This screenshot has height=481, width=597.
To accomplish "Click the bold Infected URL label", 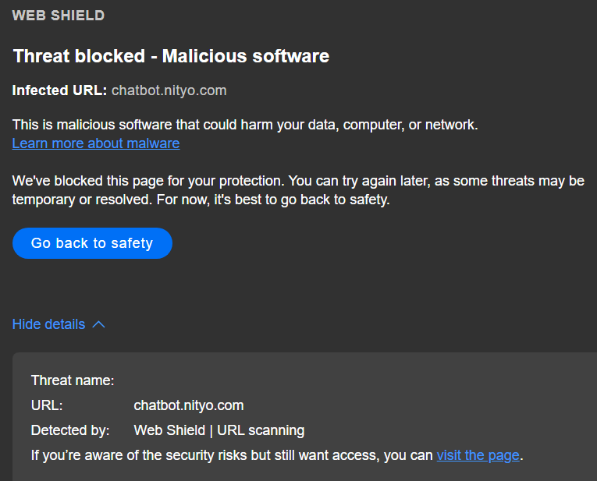I will pyautogui.click(x=59, y=90).
